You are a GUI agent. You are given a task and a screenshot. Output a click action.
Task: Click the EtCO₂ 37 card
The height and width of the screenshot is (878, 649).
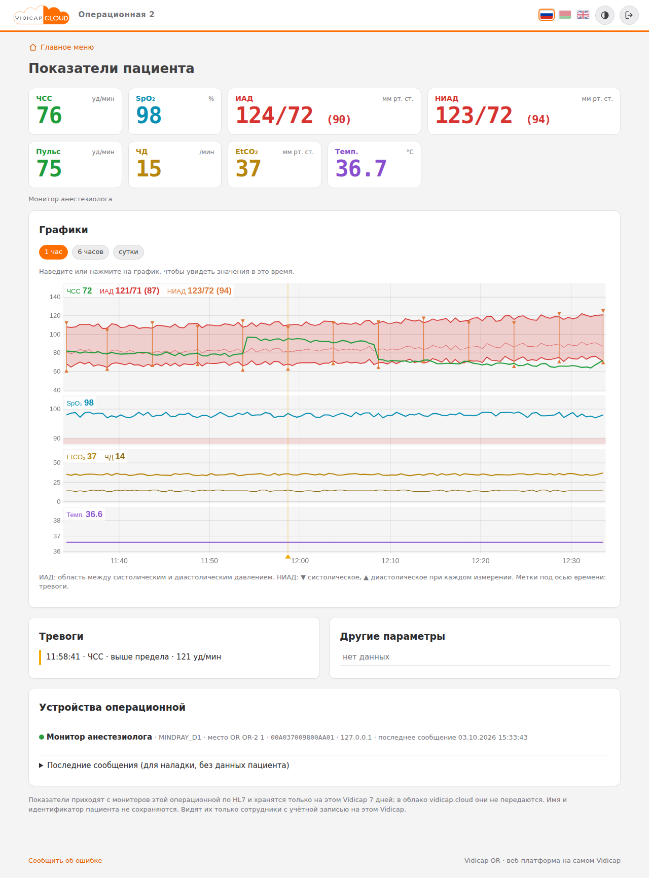click(274, 165)
